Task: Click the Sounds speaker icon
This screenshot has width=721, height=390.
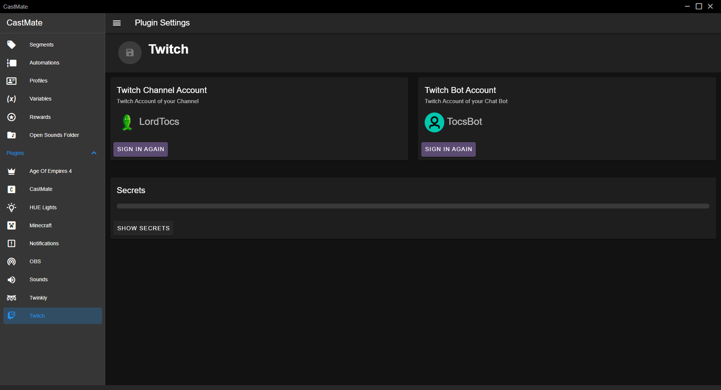Action: (12, 279)
